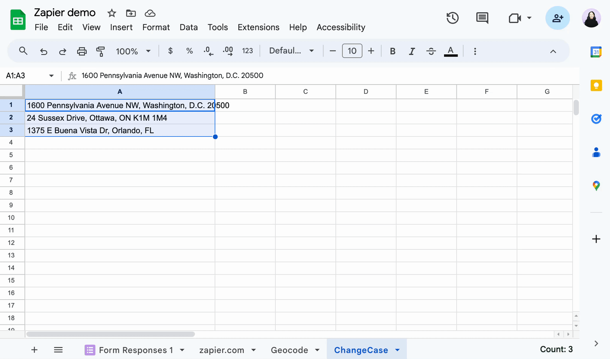Click the redo arrow
Image resolution: width=610 pixels, height=359 pixels.
(63, 51)
